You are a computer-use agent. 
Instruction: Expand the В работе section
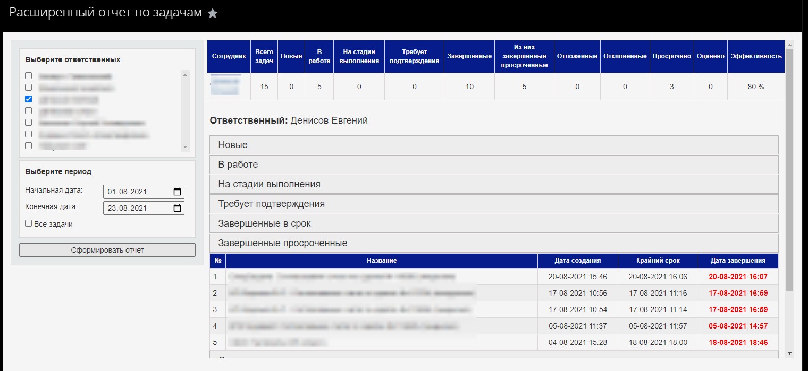pos(493,165)
